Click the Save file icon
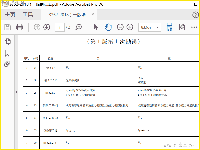Image resolution: width=200 pixels, height=150 pixels. point(8,27)
